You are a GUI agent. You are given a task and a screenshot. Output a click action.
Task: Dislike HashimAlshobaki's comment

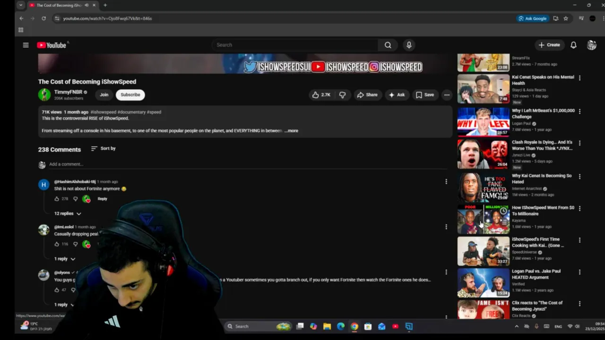(75, 199)
